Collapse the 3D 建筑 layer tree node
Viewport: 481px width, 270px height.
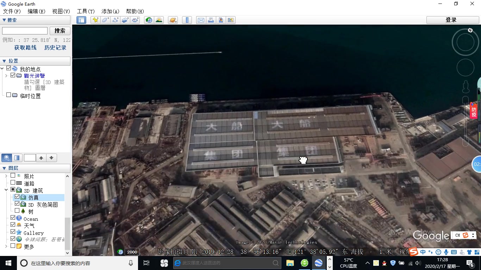[6, 190]
